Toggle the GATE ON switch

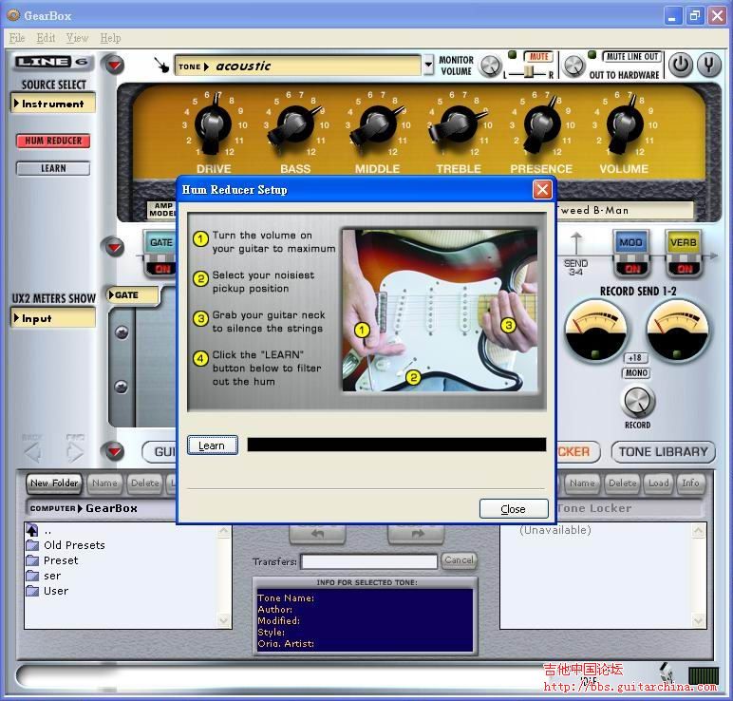(x=161, y=269)
